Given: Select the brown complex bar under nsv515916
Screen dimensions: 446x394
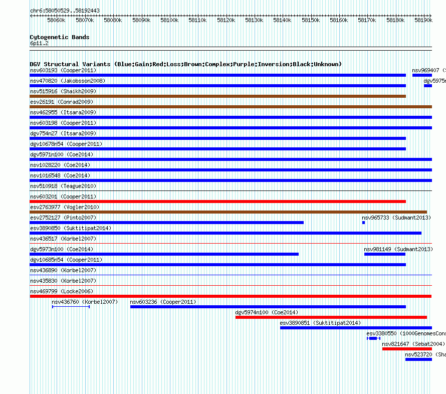Looking at the screenshot, I should [218, 96].
